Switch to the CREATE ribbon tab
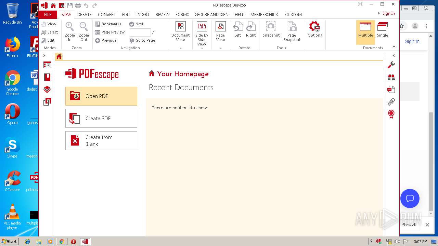438x246 pixels. click(85, 15)
